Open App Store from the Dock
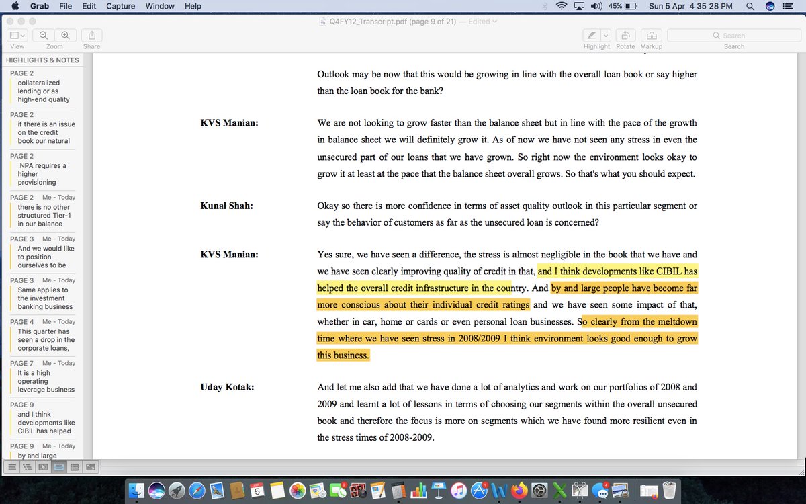The width and height of the screenshot is (806, 504). click(480, 490)
